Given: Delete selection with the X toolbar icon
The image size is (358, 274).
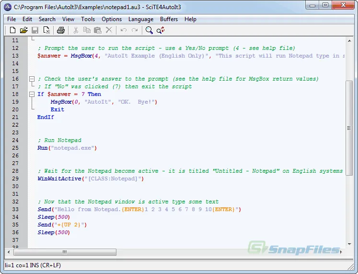Looking at the screenshot, I should (x=109, y=30).
